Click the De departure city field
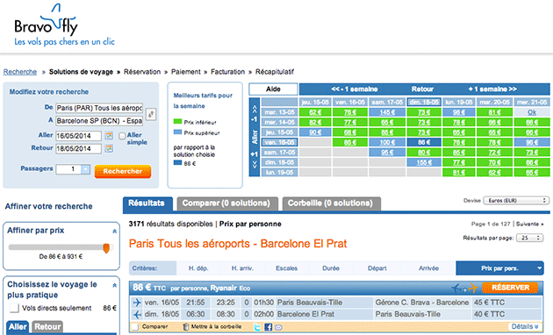Viewport: 553px width, 335px height. coord(99,108)
